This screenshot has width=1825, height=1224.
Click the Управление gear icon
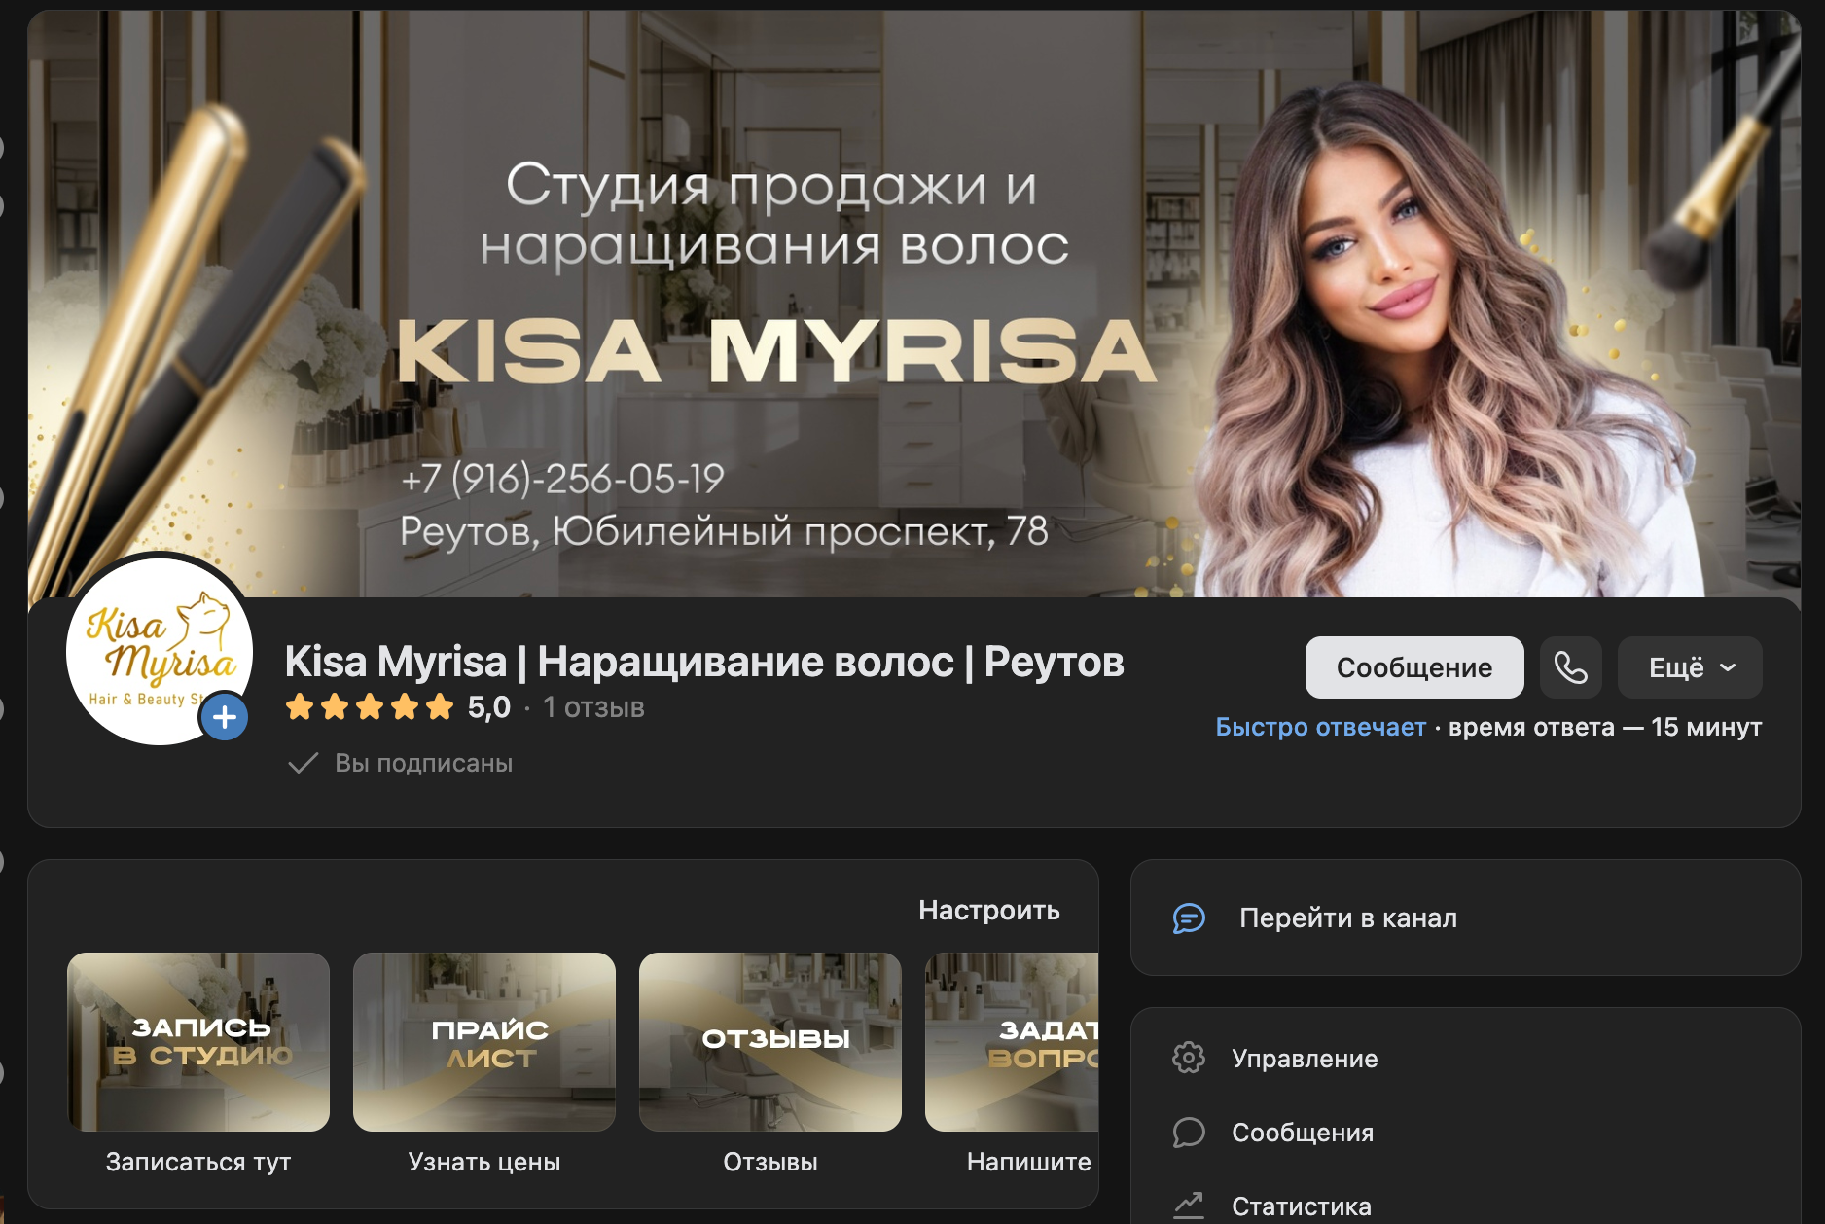click(x=1189, y=1058)
